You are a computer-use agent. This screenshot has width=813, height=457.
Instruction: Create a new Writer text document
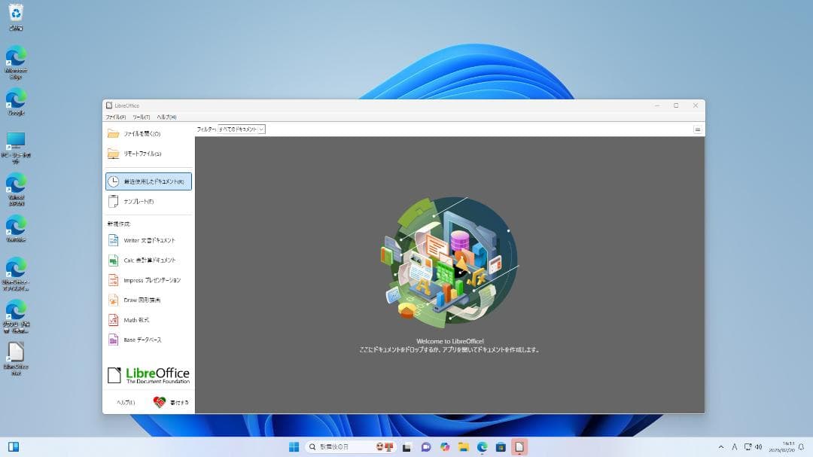148,240
